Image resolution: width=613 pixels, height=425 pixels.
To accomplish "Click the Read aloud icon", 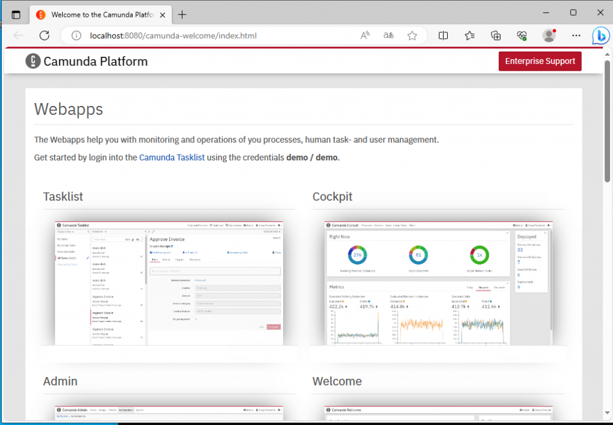I will click(x=365, y=35).
